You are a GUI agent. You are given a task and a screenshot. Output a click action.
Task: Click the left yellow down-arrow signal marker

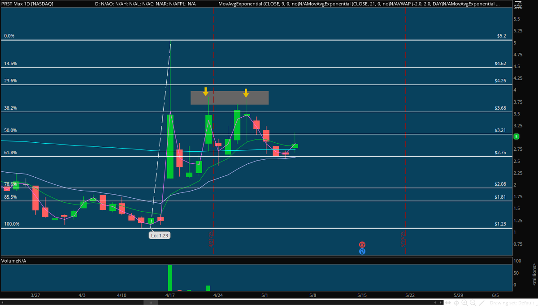pyautogui.click(x=205, y=93)
